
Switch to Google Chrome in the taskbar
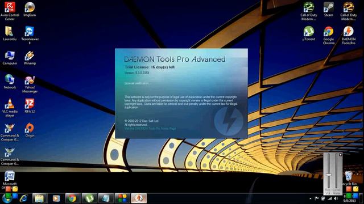pyautogui.click(x=73, y=198)
